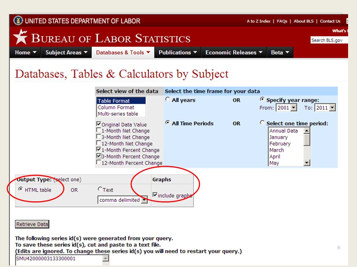
Task: Click the Department of Labor seal icon
Action: (x=18, y=20)
